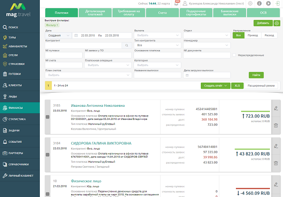Image resolution: width=283 pixels, height=197 pixels.
Task: Click the logout icon
Action: 277,3
